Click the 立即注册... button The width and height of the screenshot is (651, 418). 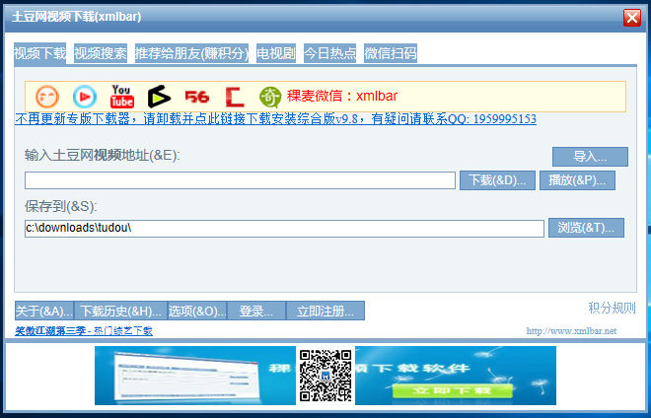pyautogui.click(x=325, y=311)
